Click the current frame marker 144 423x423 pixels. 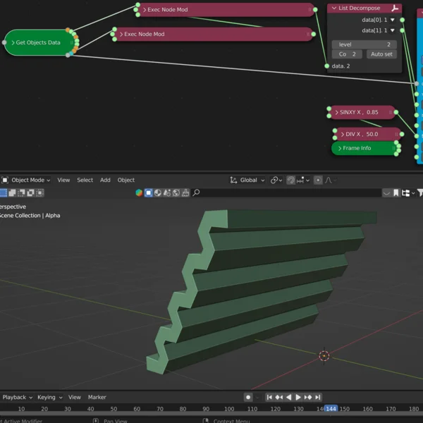pyautogui.click(x=331, y=409)
